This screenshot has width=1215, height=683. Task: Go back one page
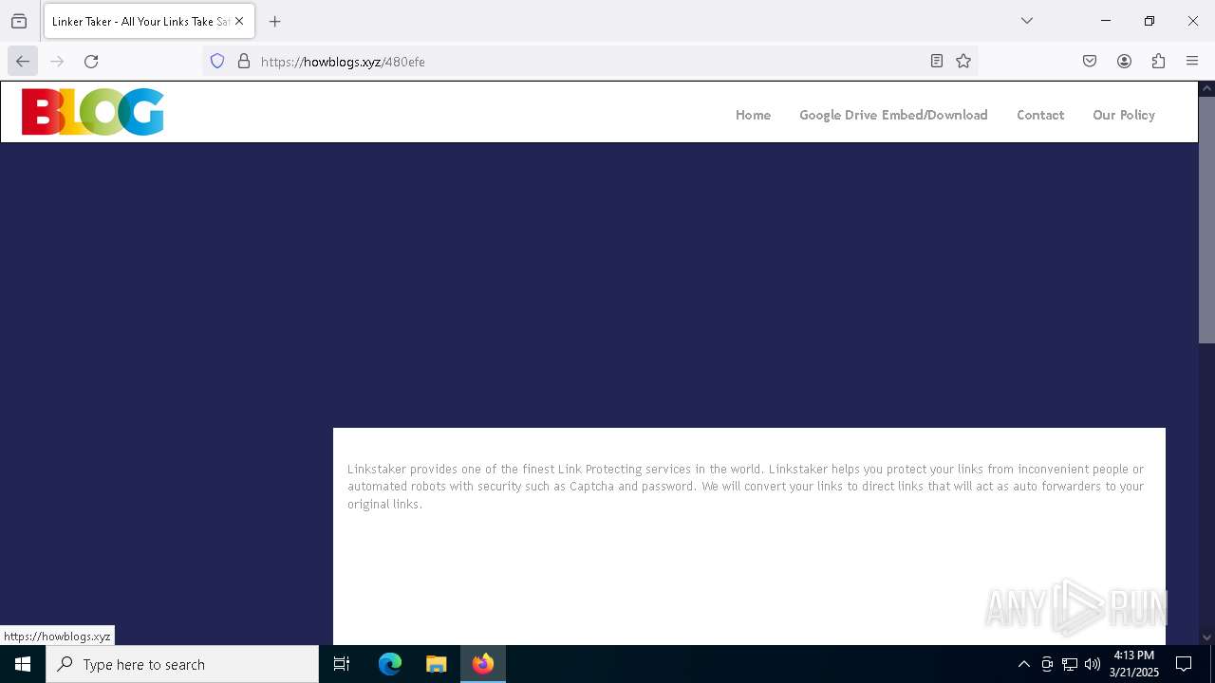coord(23,62)
